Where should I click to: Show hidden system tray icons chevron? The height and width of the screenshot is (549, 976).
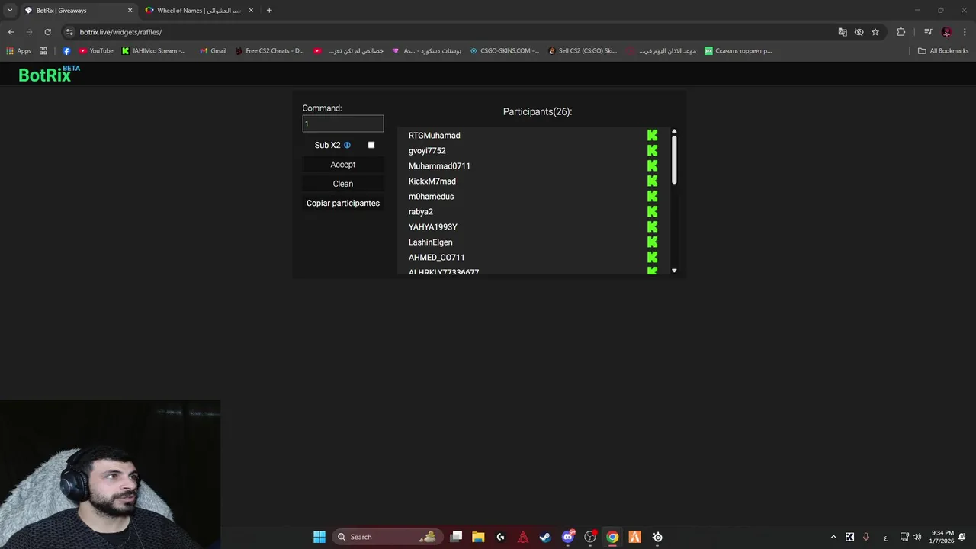pos(833,537)
